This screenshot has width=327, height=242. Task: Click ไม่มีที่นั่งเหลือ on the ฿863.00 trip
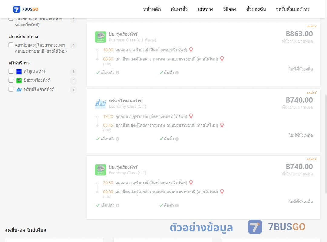301,69
